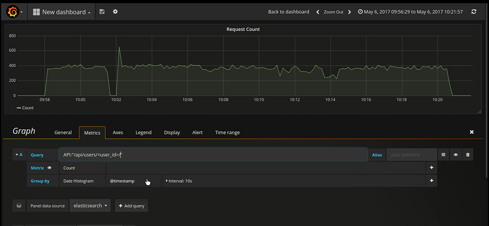Click the Panel data source label

click(47, 206)
